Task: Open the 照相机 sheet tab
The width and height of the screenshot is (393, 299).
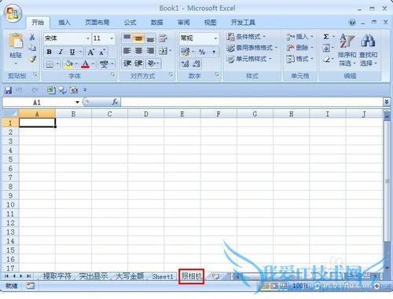Action: pyautogui.click(x=192, y=276)
